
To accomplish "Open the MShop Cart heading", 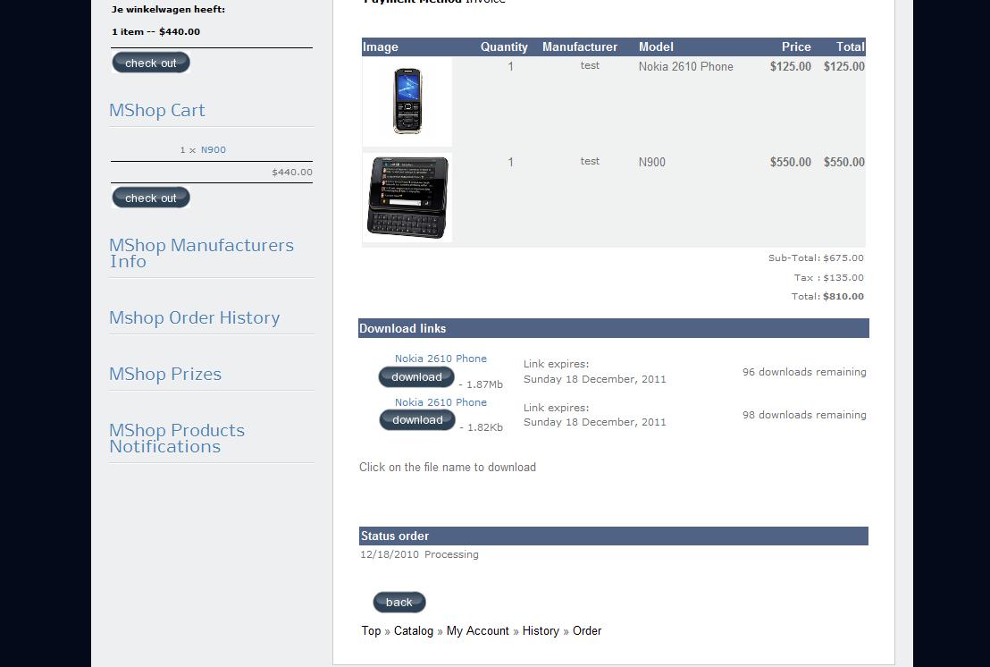I will pyautogui.click(x=157, y=110).
